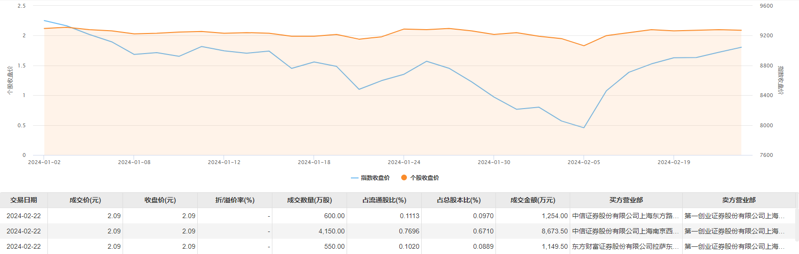Click the blue 指数收盘价 legend line marker

354,178
